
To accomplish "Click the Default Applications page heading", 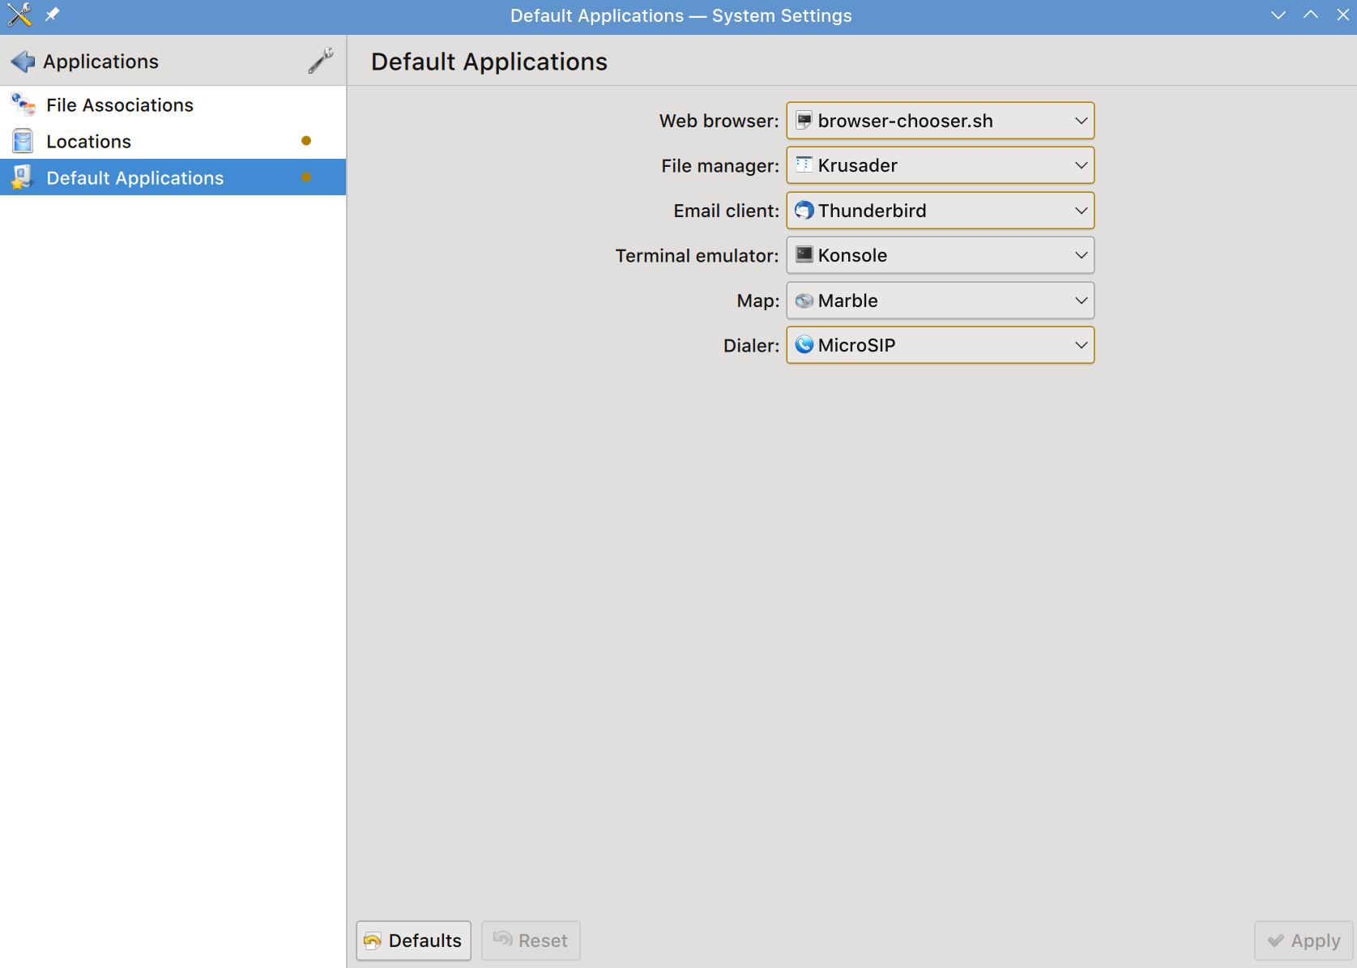I will pyautogui.click(x=489, y=62).
